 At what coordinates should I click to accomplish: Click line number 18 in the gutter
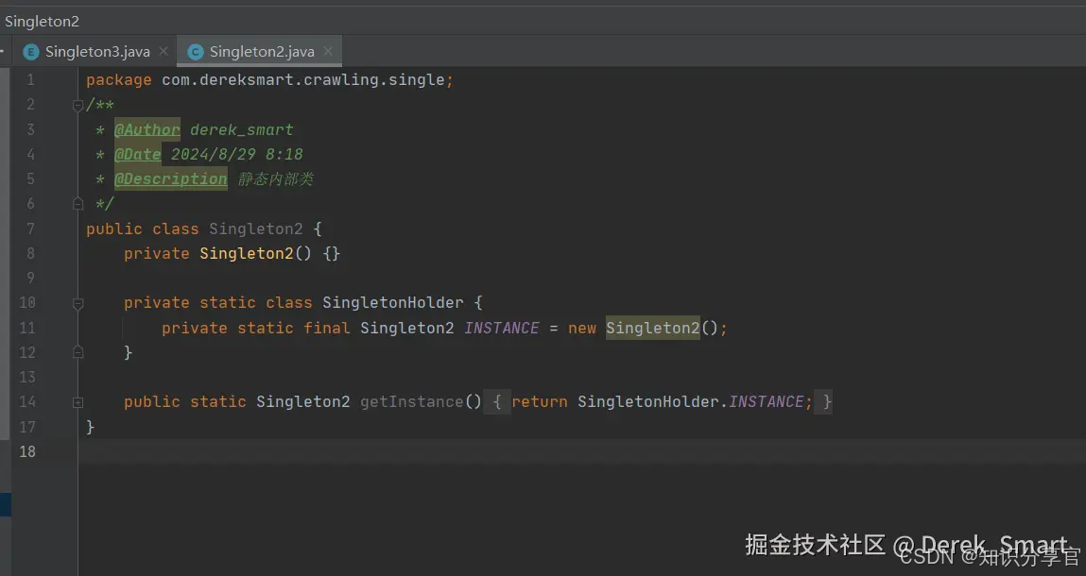click(27, 451)
